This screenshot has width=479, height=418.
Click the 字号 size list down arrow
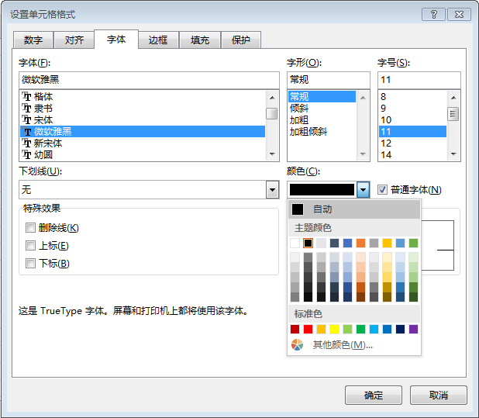click(x=453, y=154)
